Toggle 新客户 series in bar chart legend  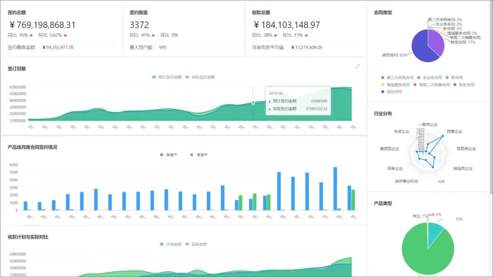pos(168,155)
